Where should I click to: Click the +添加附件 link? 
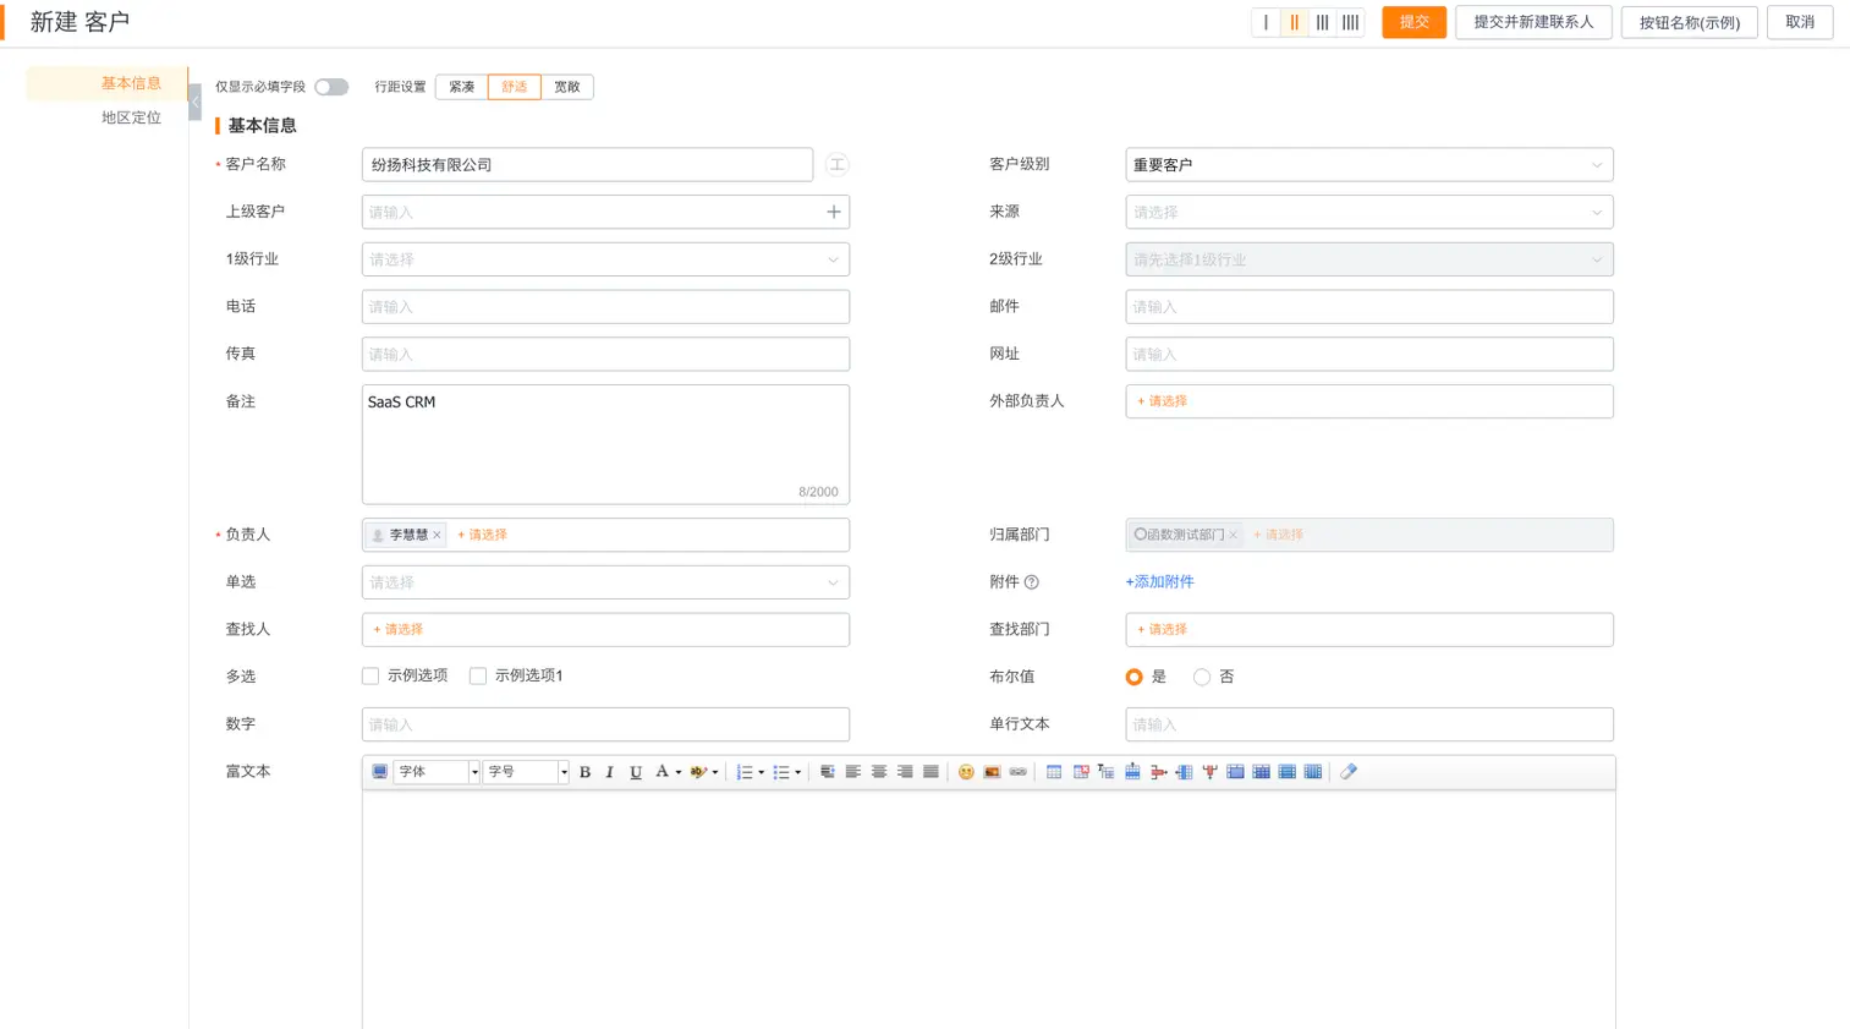click(x=1159, y=582)
